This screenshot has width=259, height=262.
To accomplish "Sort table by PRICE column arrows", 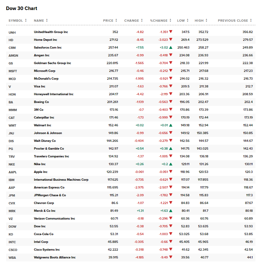I will 116,20.
